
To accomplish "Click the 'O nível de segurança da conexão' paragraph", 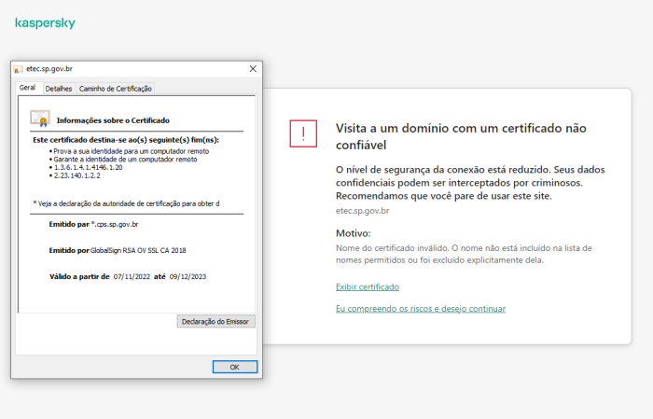I will [x=470, y=183].
